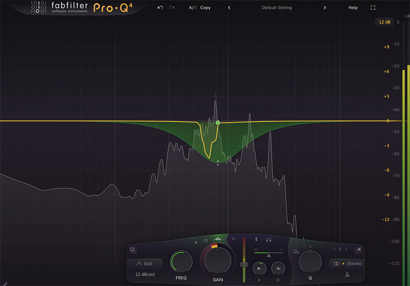This screenshot has height=286, width=410.
Task: Remove dynamics with the small X above GAIN
Action: (x=196, y=243)
